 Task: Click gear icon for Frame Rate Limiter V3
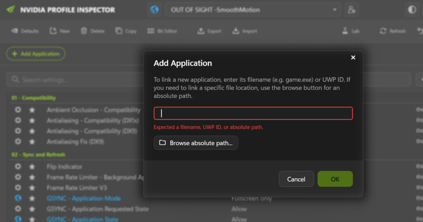(18, 188)
